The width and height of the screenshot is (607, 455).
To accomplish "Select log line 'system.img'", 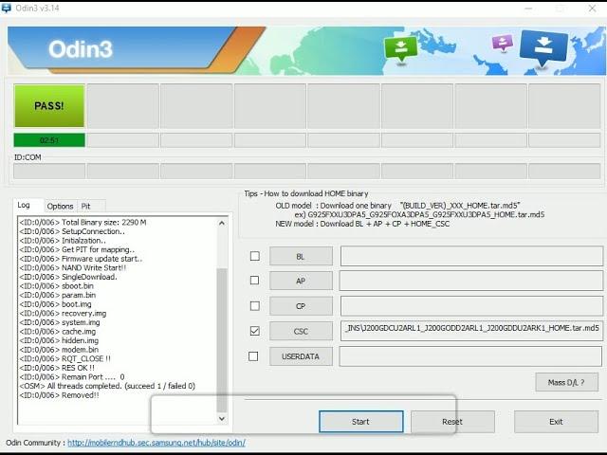I will pyautogui.click(x=60, y=322).
